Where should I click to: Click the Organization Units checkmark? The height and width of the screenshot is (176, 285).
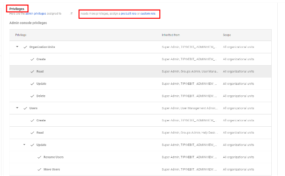pos(25,47)
